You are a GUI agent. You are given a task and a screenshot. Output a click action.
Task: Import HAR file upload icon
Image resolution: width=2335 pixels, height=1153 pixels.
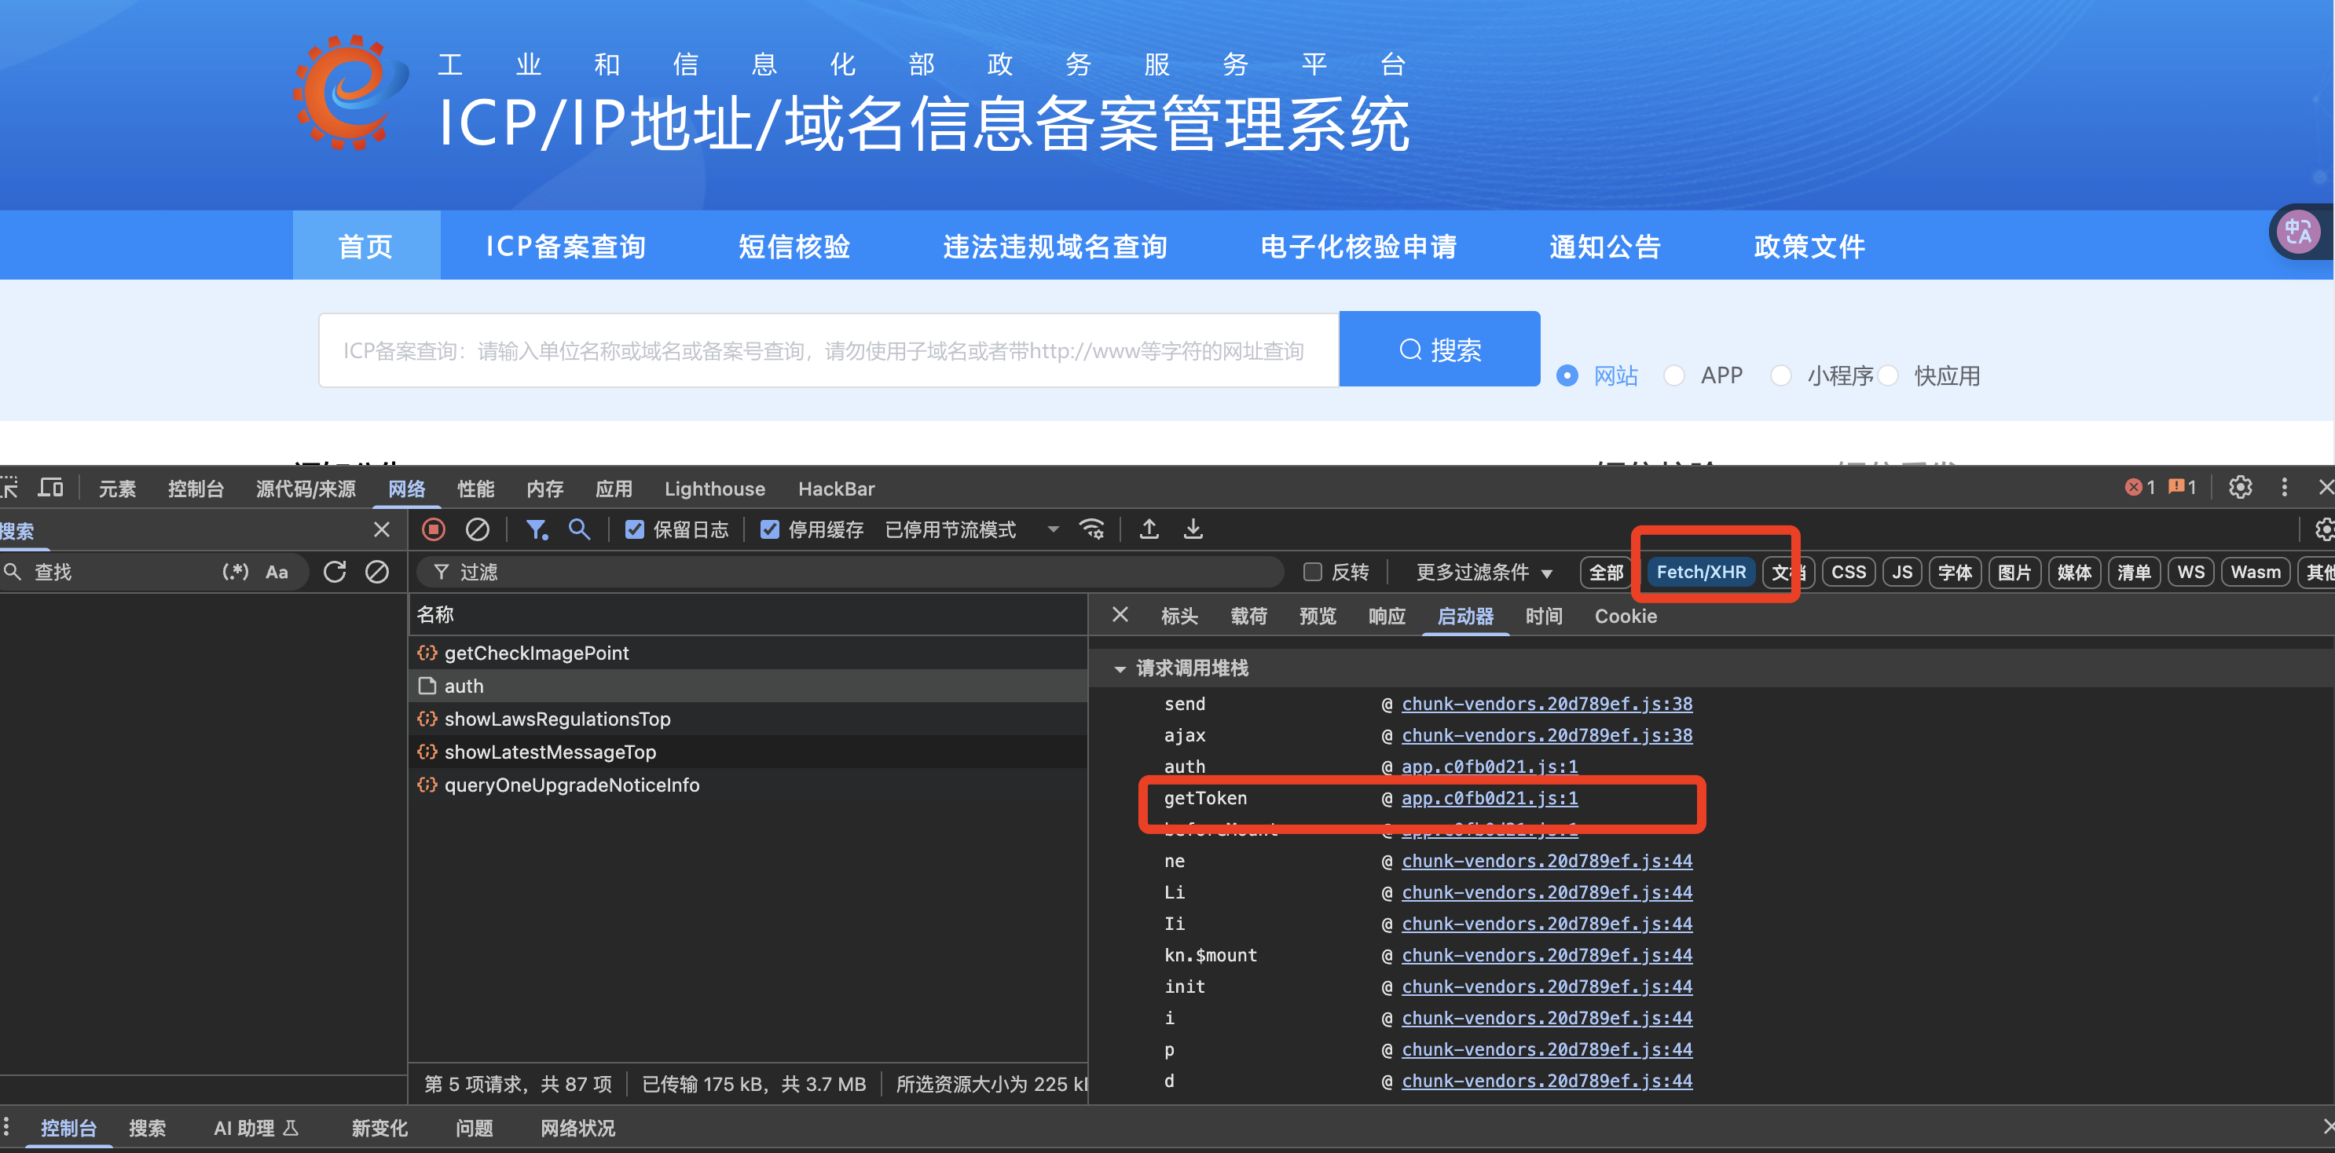[1149, 529]
